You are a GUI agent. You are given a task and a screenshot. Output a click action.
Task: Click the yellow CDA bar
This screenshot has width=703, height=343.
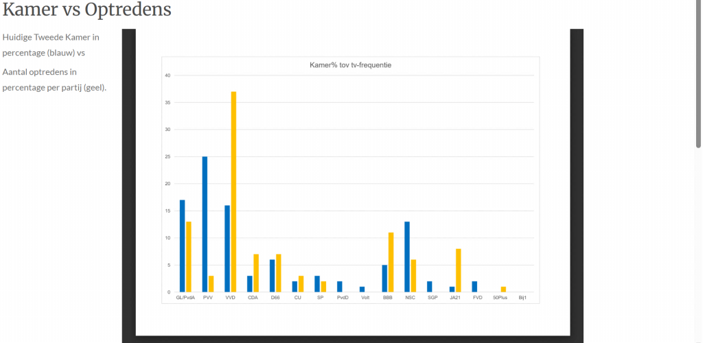point(256,273)
